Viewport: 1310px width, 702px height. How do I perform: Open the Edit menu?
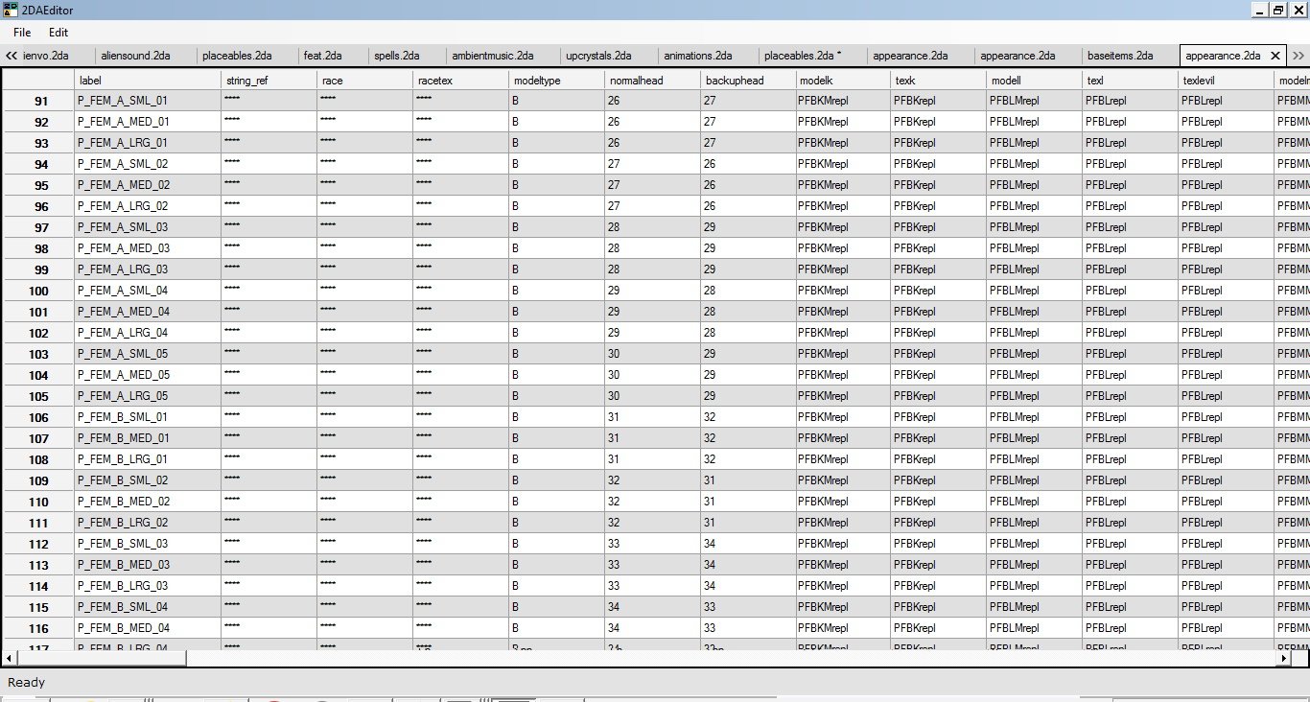coord(58,33)
